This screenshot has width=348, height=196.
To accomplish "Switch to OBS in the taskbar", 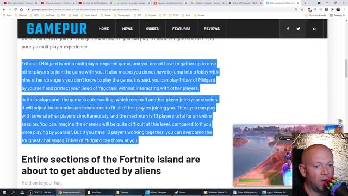I will 41,192.
